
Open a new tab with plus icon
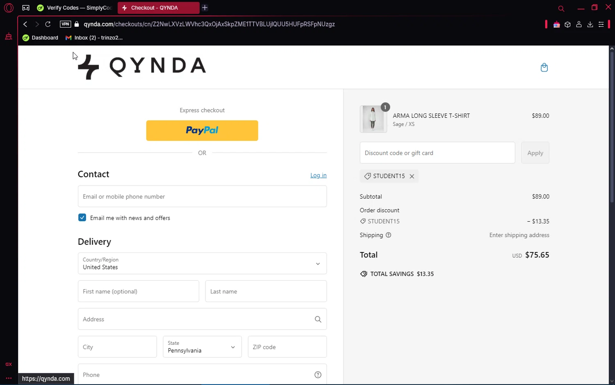point(205,8)
